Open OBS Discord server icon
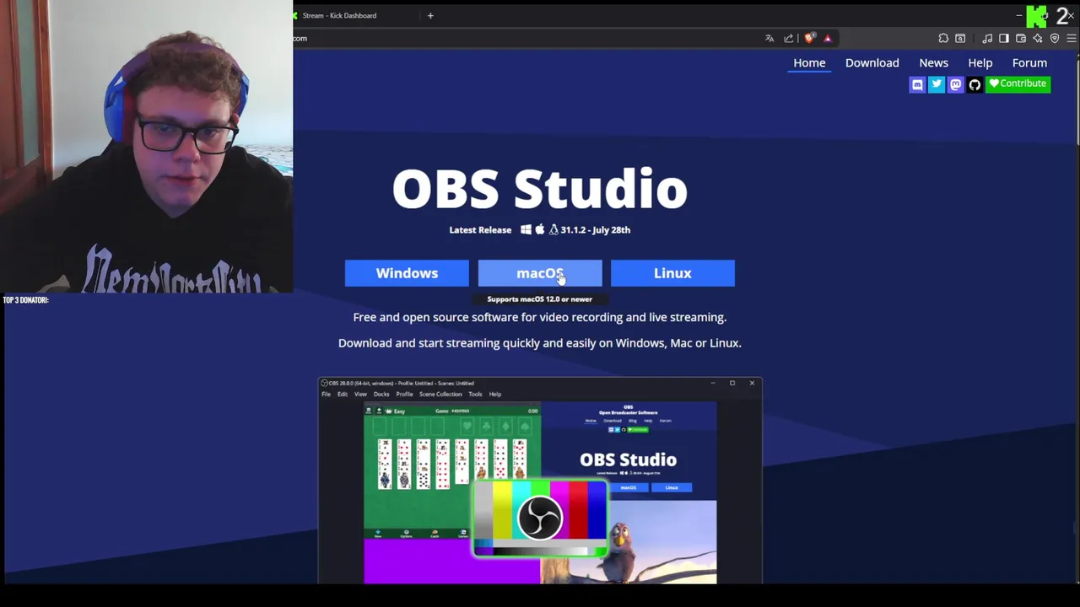Viewport: 1080px width, 607px height. [917, 84]
